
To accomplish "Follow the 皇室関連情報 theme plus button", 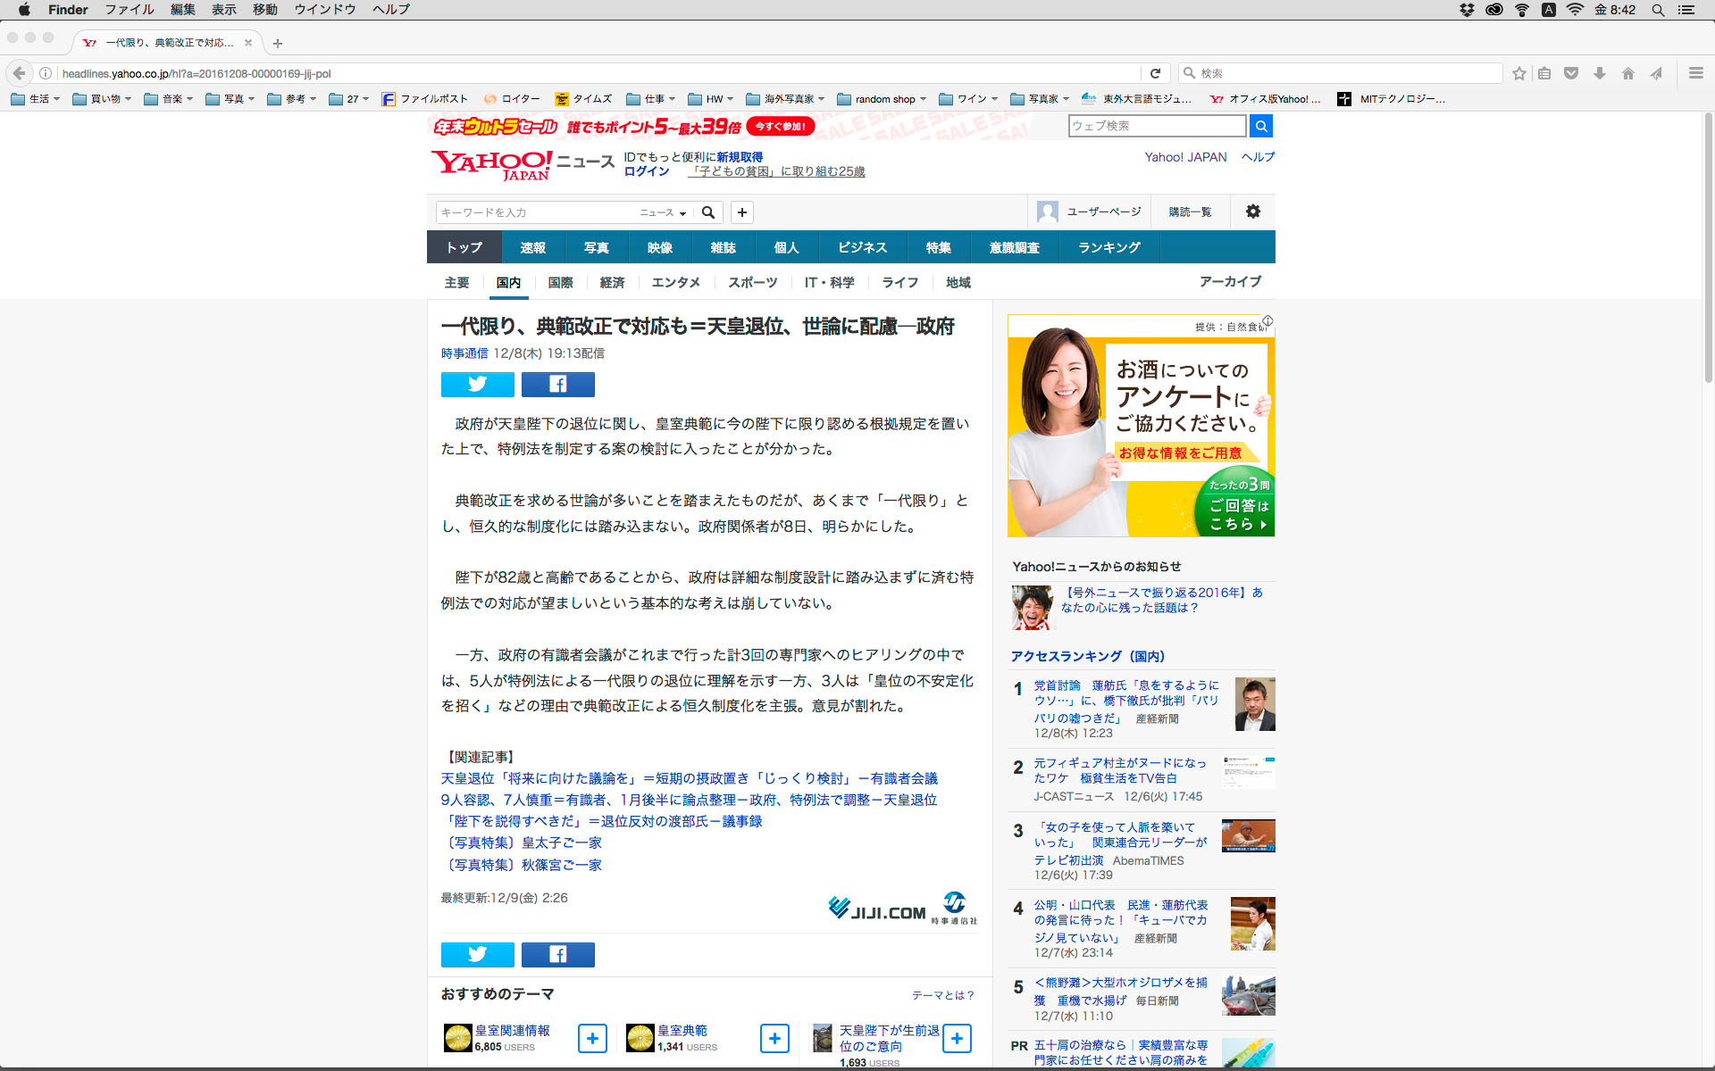I will coord(592,1038).
